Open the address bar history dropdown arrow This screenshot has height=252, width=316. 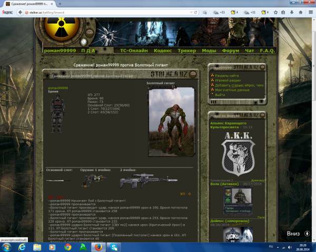[191, 13]
